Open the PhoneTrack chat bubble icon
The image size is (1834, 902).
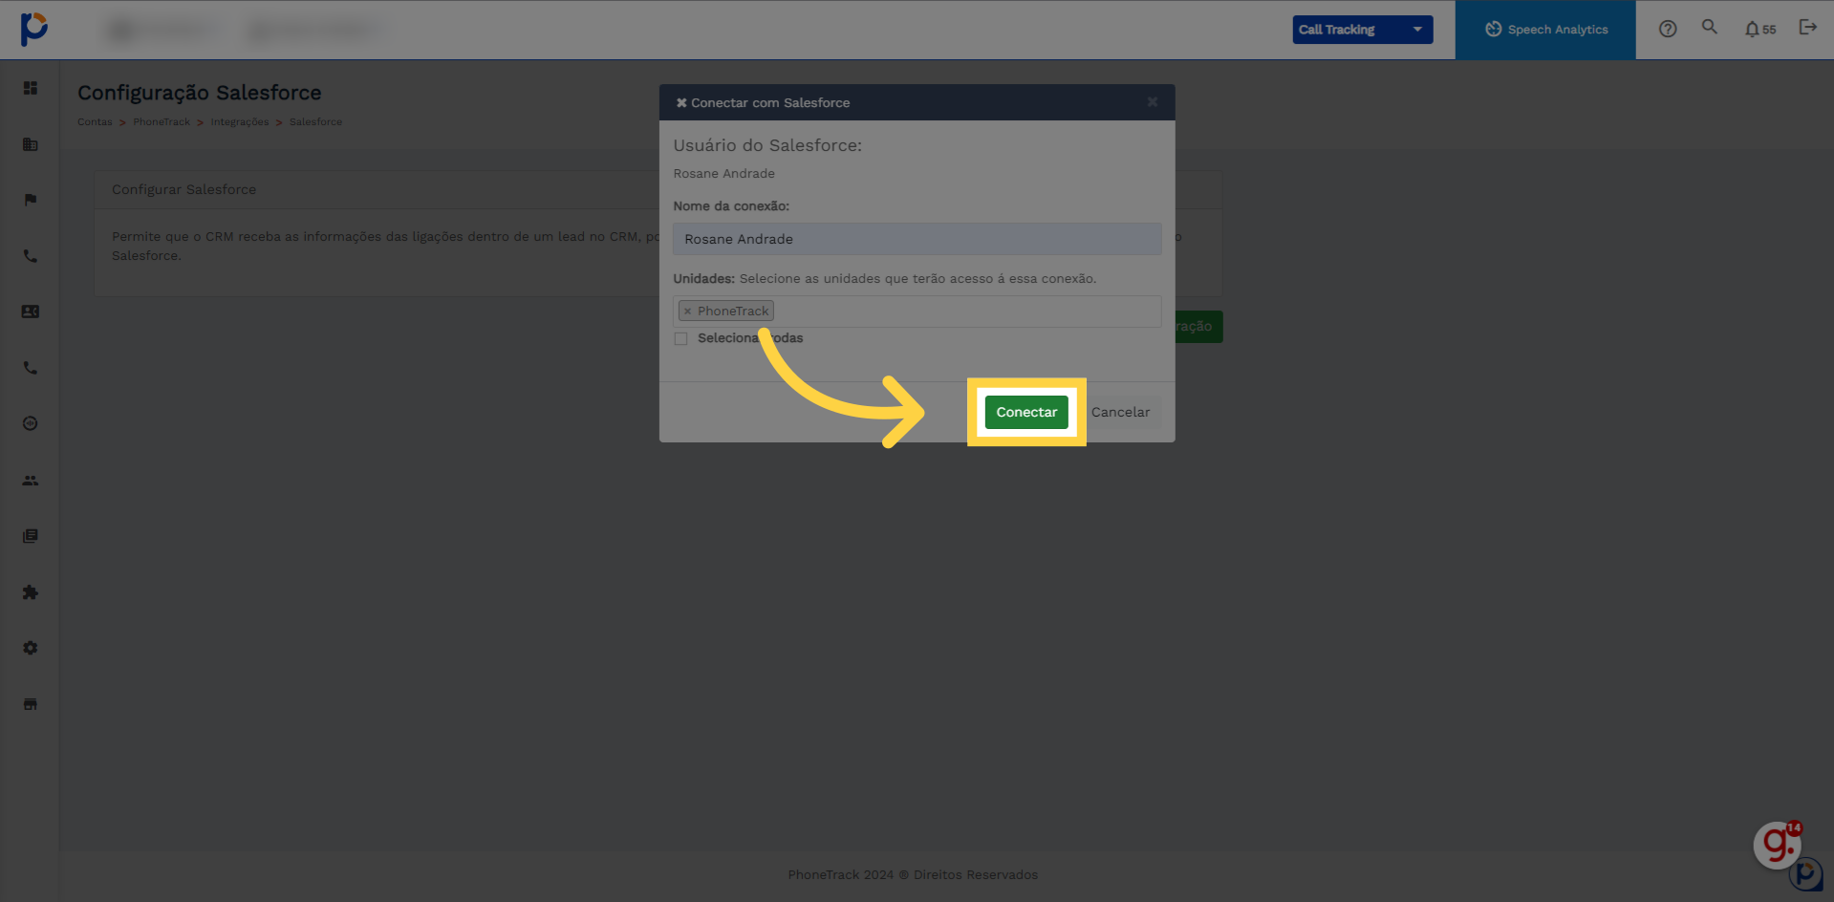tap(1806, 873)
